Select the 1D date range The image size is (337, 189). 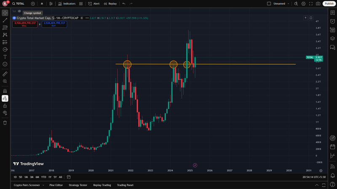[x=15, y=177]
